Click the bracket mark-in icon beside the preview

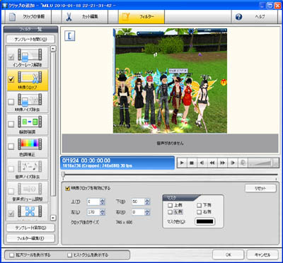[x=70, y=35]
